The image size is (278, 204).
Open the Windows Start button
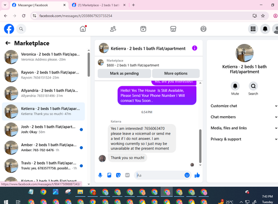[x=6, y=202]
